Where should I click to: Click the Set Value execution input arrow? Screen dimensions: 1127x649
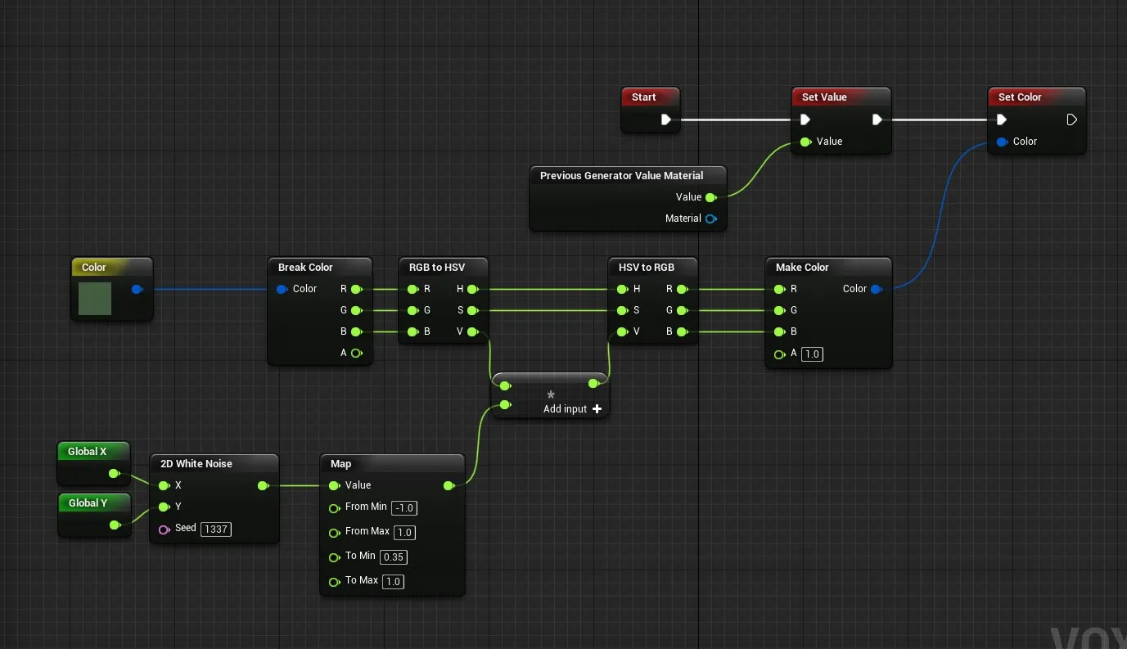(x=805, y=119)
